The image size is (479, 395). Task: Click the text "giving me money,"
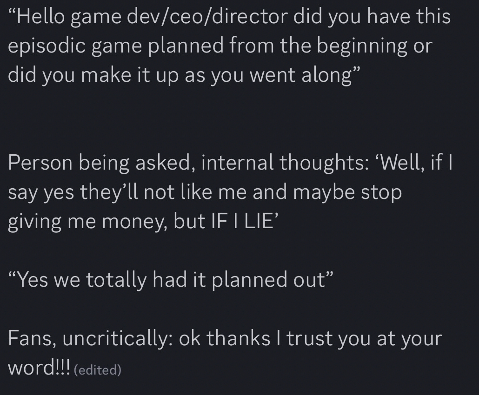(87, 221)
